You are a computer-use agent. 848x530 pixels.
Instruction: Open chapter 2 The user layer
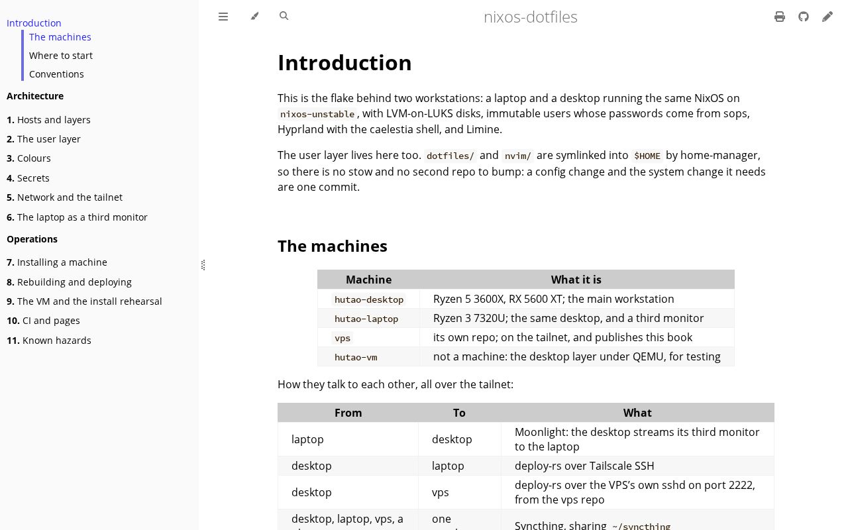point(44,139)
